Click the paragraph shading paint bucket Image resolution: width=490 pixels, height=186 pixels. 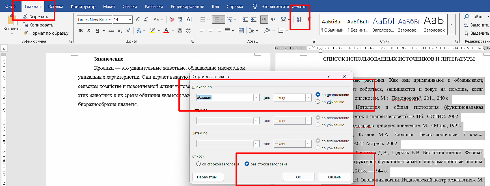pyautogui.click(x=267, y=30)
